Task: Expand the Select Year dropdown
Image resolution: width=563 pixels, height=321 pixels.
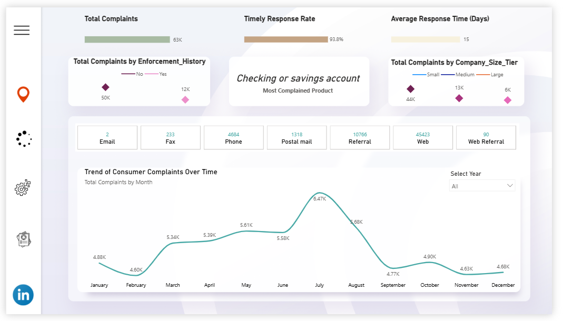Action: tap(482, 186)
